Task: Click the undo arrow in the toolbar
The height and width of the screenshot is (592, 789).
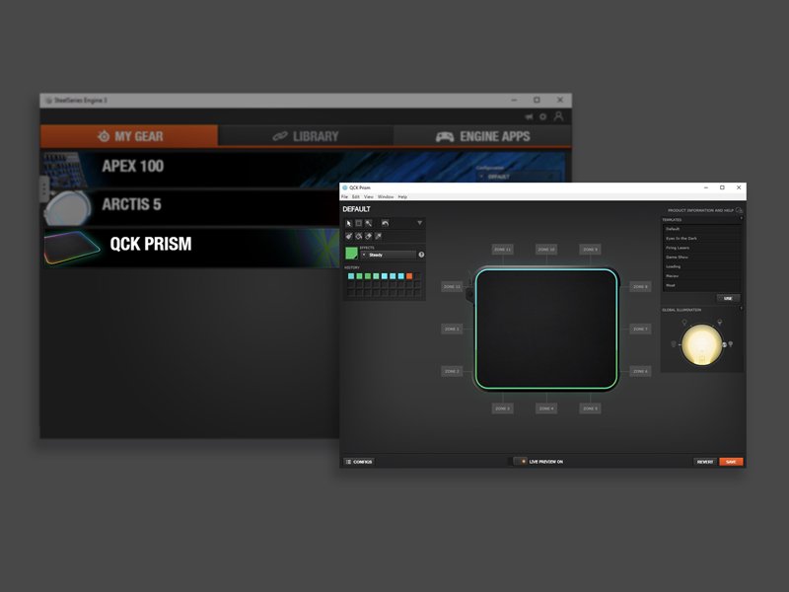Action: 385,223
